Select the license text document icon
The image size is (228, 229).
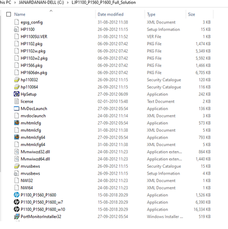tap(17, 101)
